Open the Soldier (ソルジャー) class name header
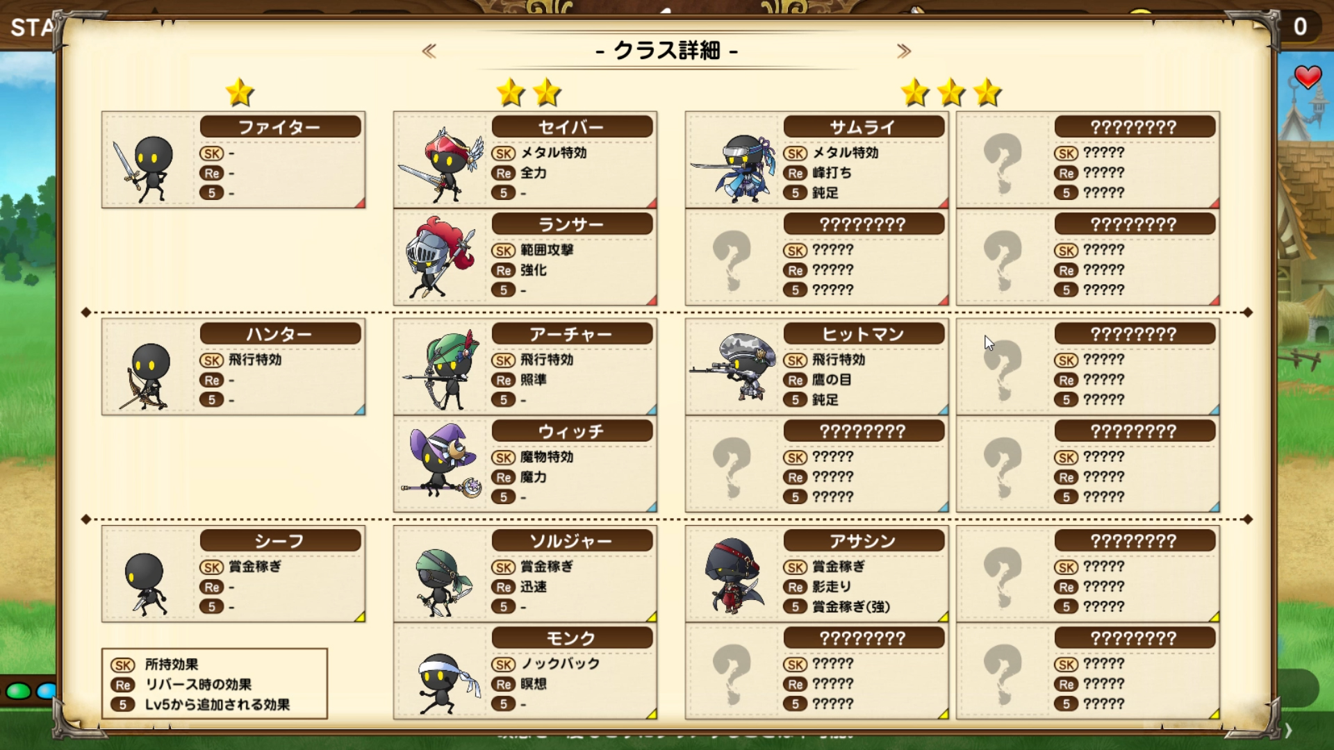The width and height of the screenshot is (1334, 750). [x=572, y=541]
